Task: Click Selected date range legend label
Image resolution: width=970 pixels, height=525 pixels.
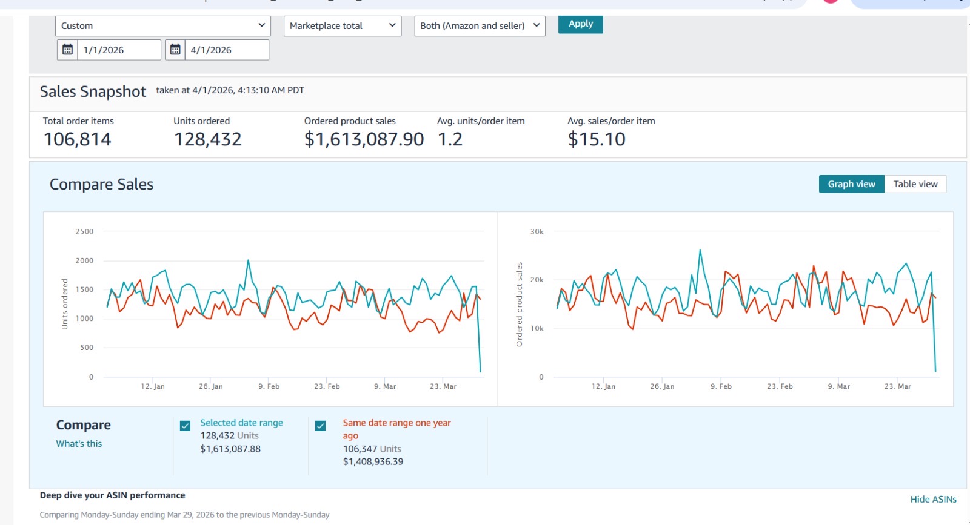Action: (x=241, y=423)
